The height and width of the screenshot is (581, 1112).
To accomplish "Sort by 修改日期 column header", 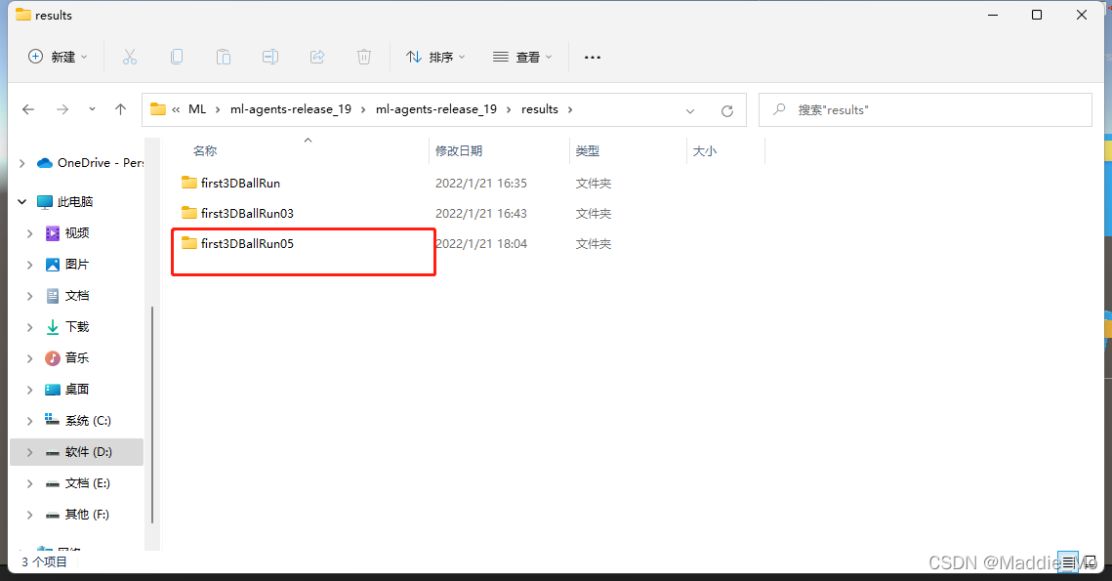I will [x=459, y=151].
